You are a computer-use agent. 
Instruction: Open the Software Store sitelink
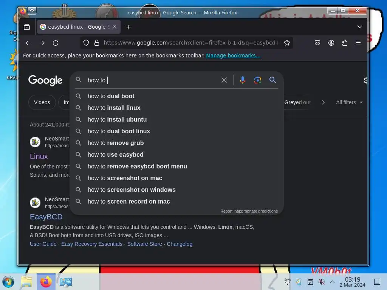tap(145, 244)
